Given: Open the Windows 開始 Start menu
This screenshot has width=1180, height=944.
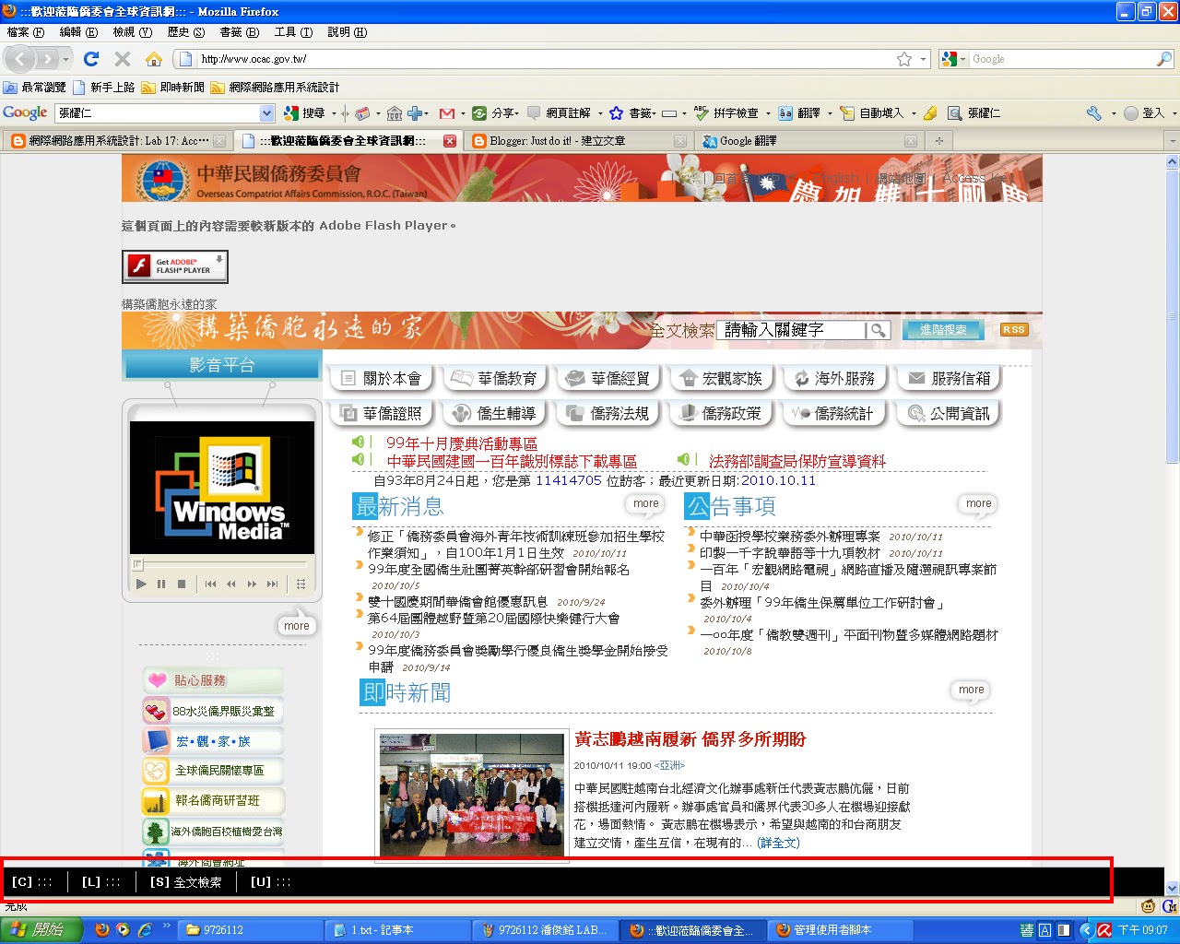Looking at the screenshot, I should (x=41, y=930).
